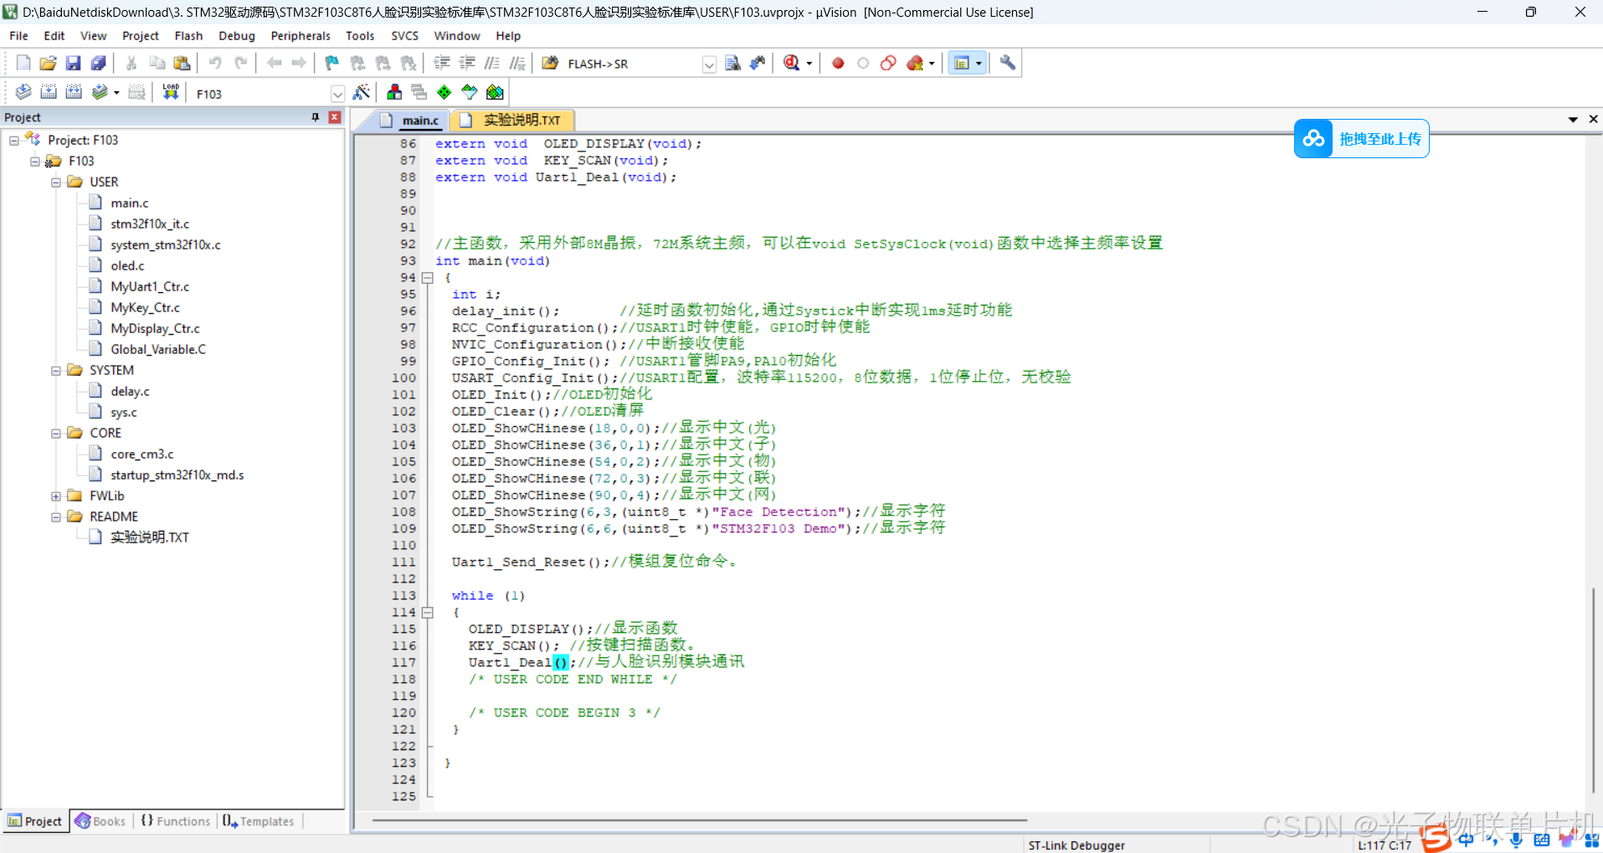Select MyUart1_Ctr.c in project tree

pos(150,287)
